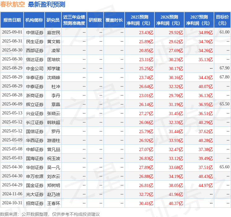Click the 2026预测净利润 header
This screenshot has height=217, width=231.
coord(169,20)
